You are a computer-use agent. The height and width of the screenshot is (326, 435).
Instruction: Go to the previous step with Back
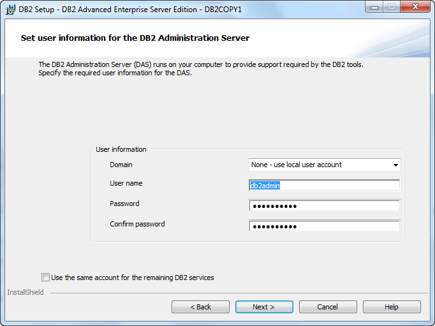click(x=200, y=307)
